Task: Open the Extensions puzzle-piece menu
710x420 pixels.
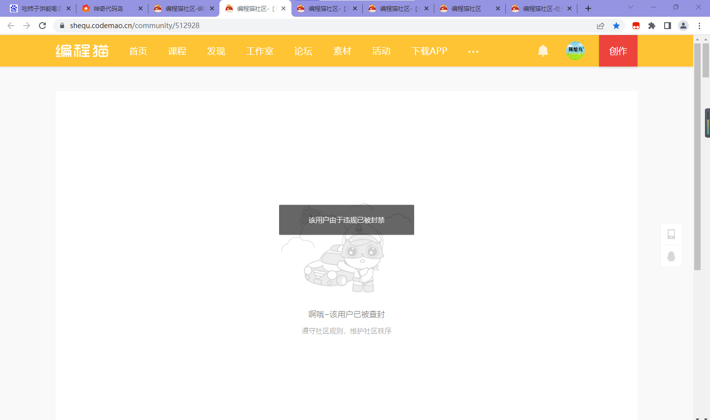Action: (652, 26)
